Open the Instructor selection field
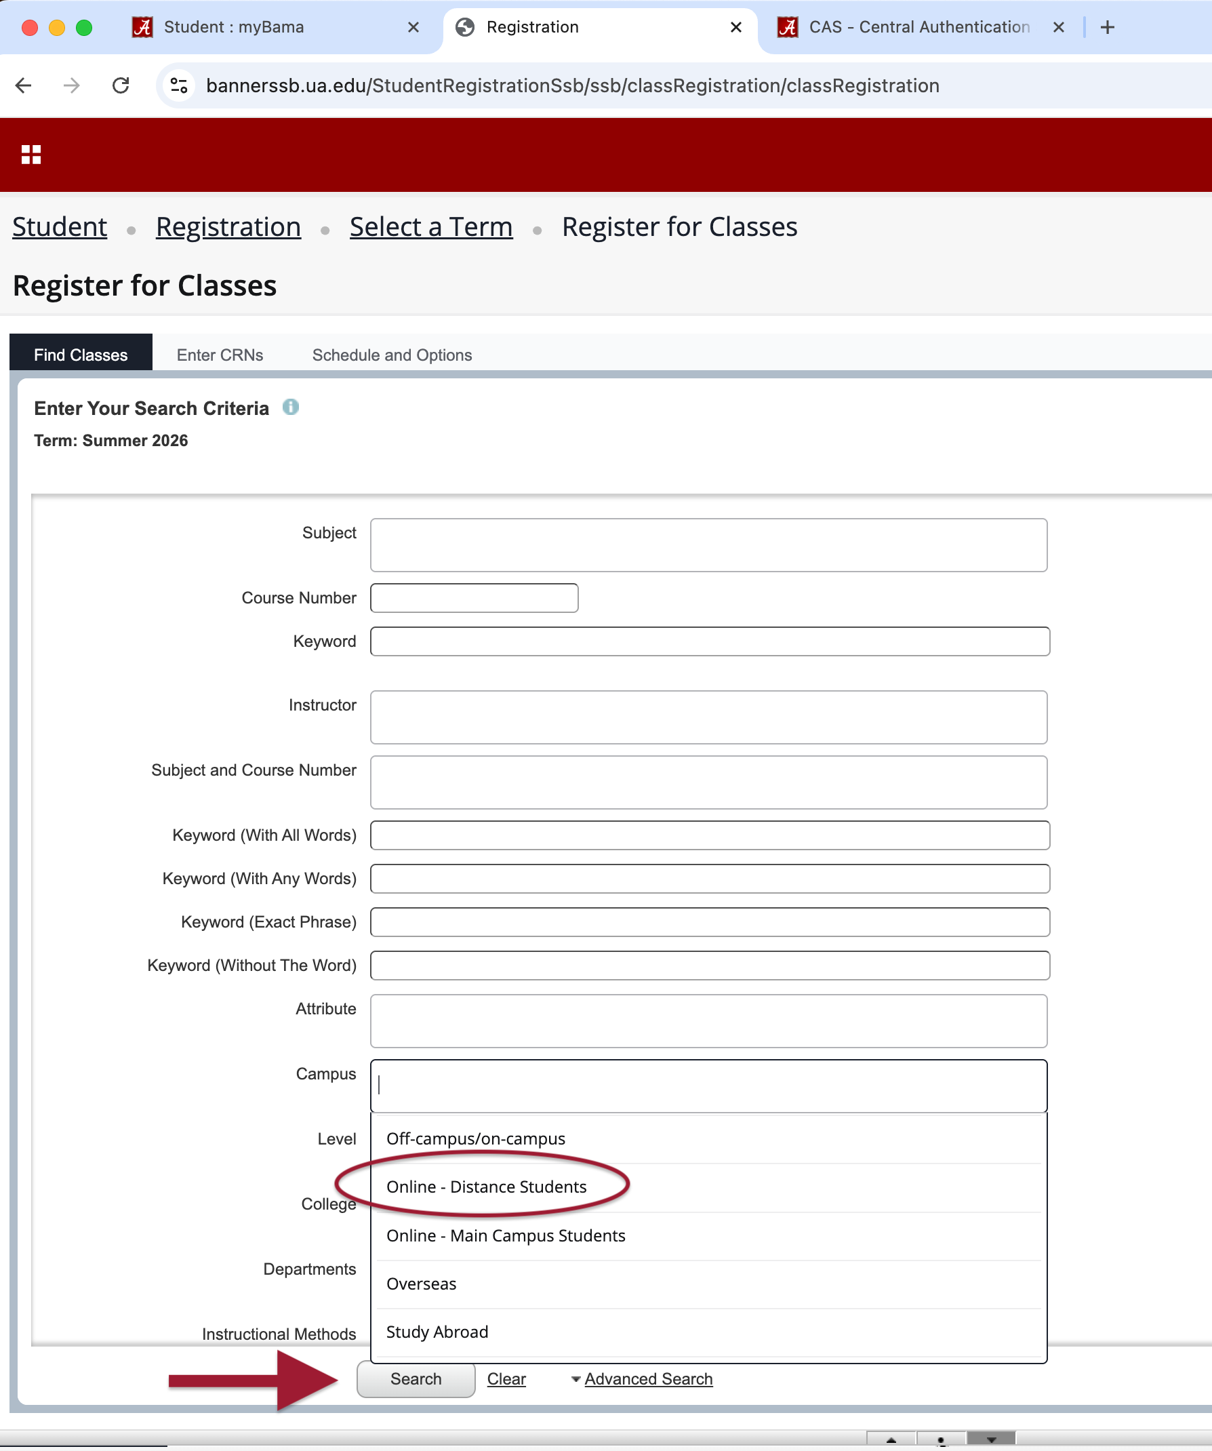 (x=708, y=717)
